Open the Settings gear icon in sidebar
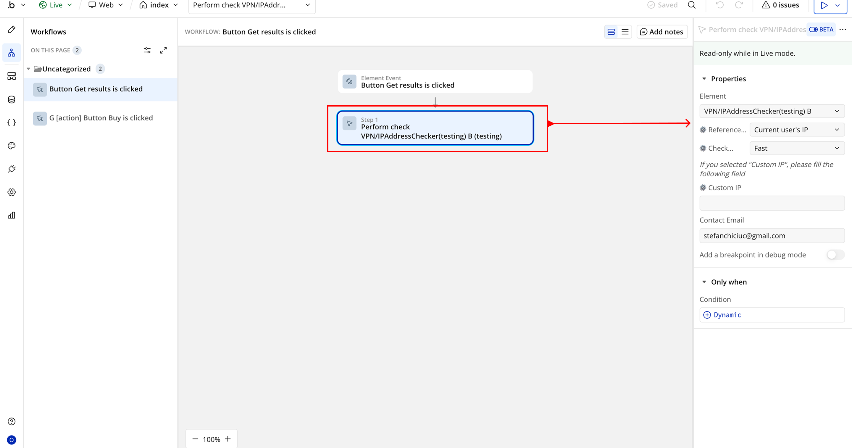Viewport: 852px width, 448px height. click(12, 192)
